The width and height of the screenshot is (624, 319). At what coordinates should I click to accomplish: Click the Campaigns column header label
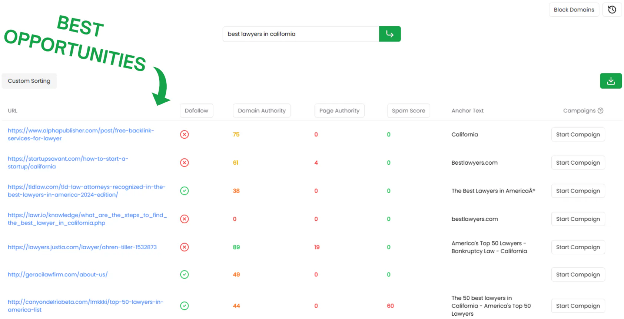(x=579, y=111)
